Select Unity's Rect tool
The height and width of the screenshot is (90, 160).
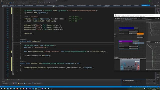tap(124, 18)
